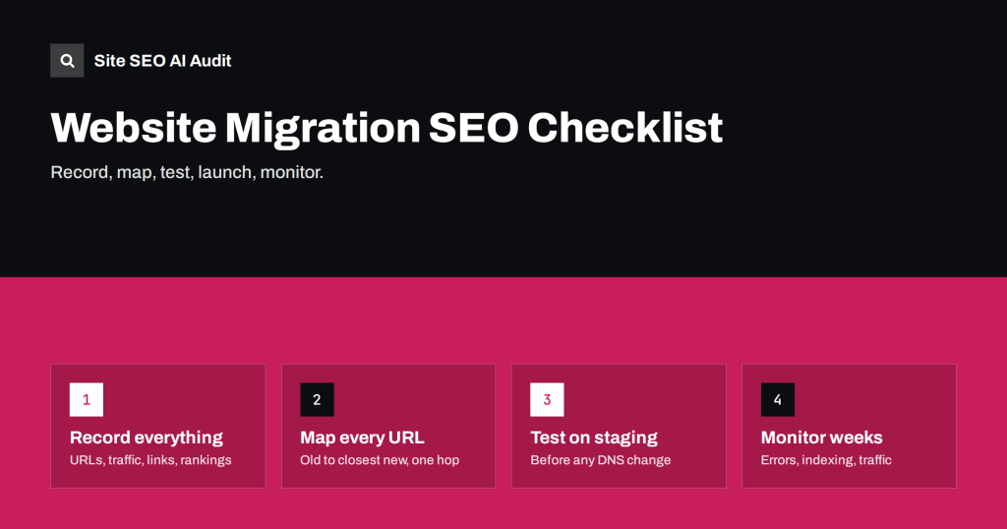Click the magnifying glass search icon
The image size is (1007, 529).
(67, 60)
